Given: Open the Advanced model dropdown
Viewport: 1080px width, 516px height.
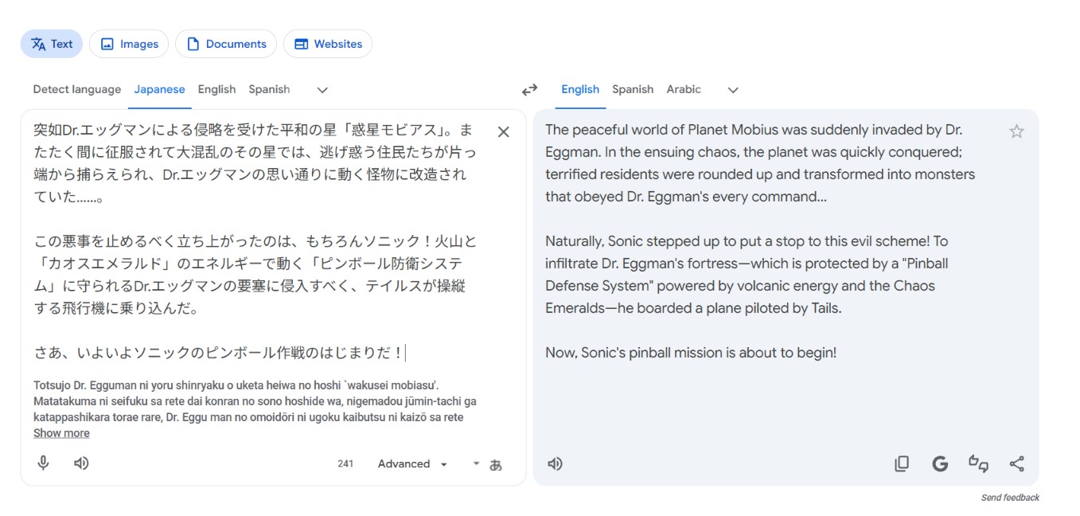Looking at the screenshot, I should 412,463.
